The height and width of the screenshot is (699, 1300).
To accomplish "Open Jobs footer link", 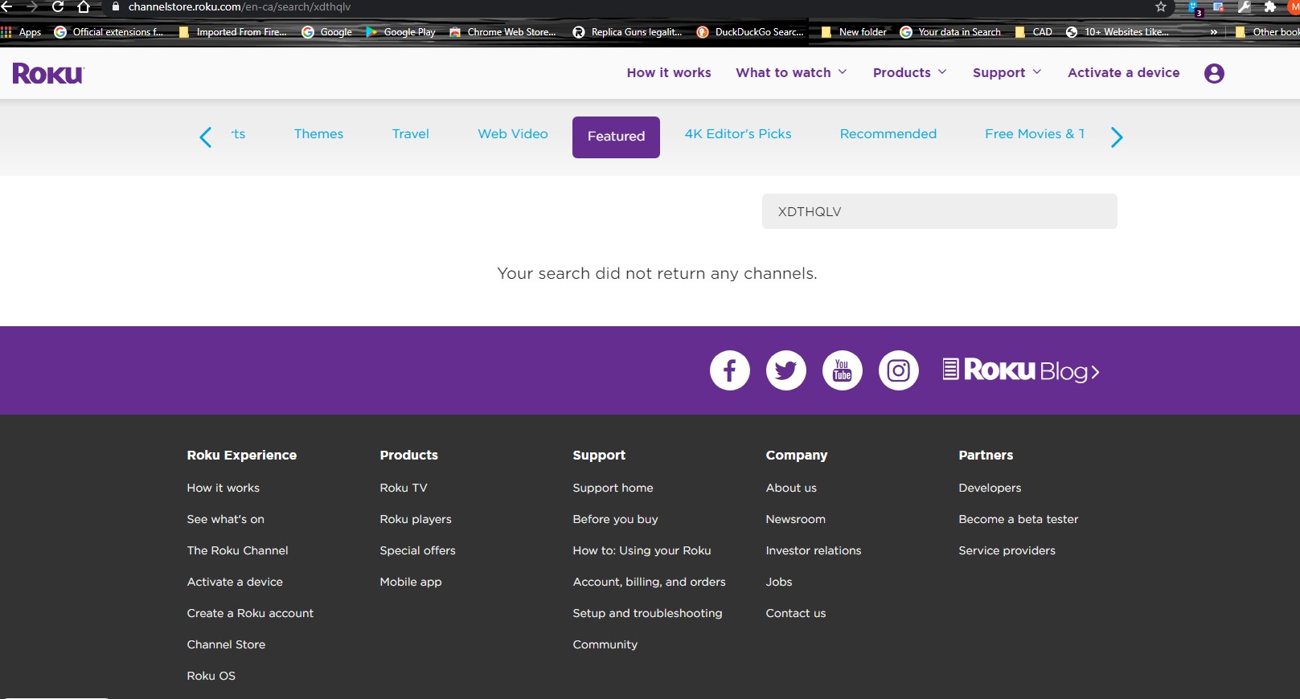I will pyautogui.click(x=779, y=582).
